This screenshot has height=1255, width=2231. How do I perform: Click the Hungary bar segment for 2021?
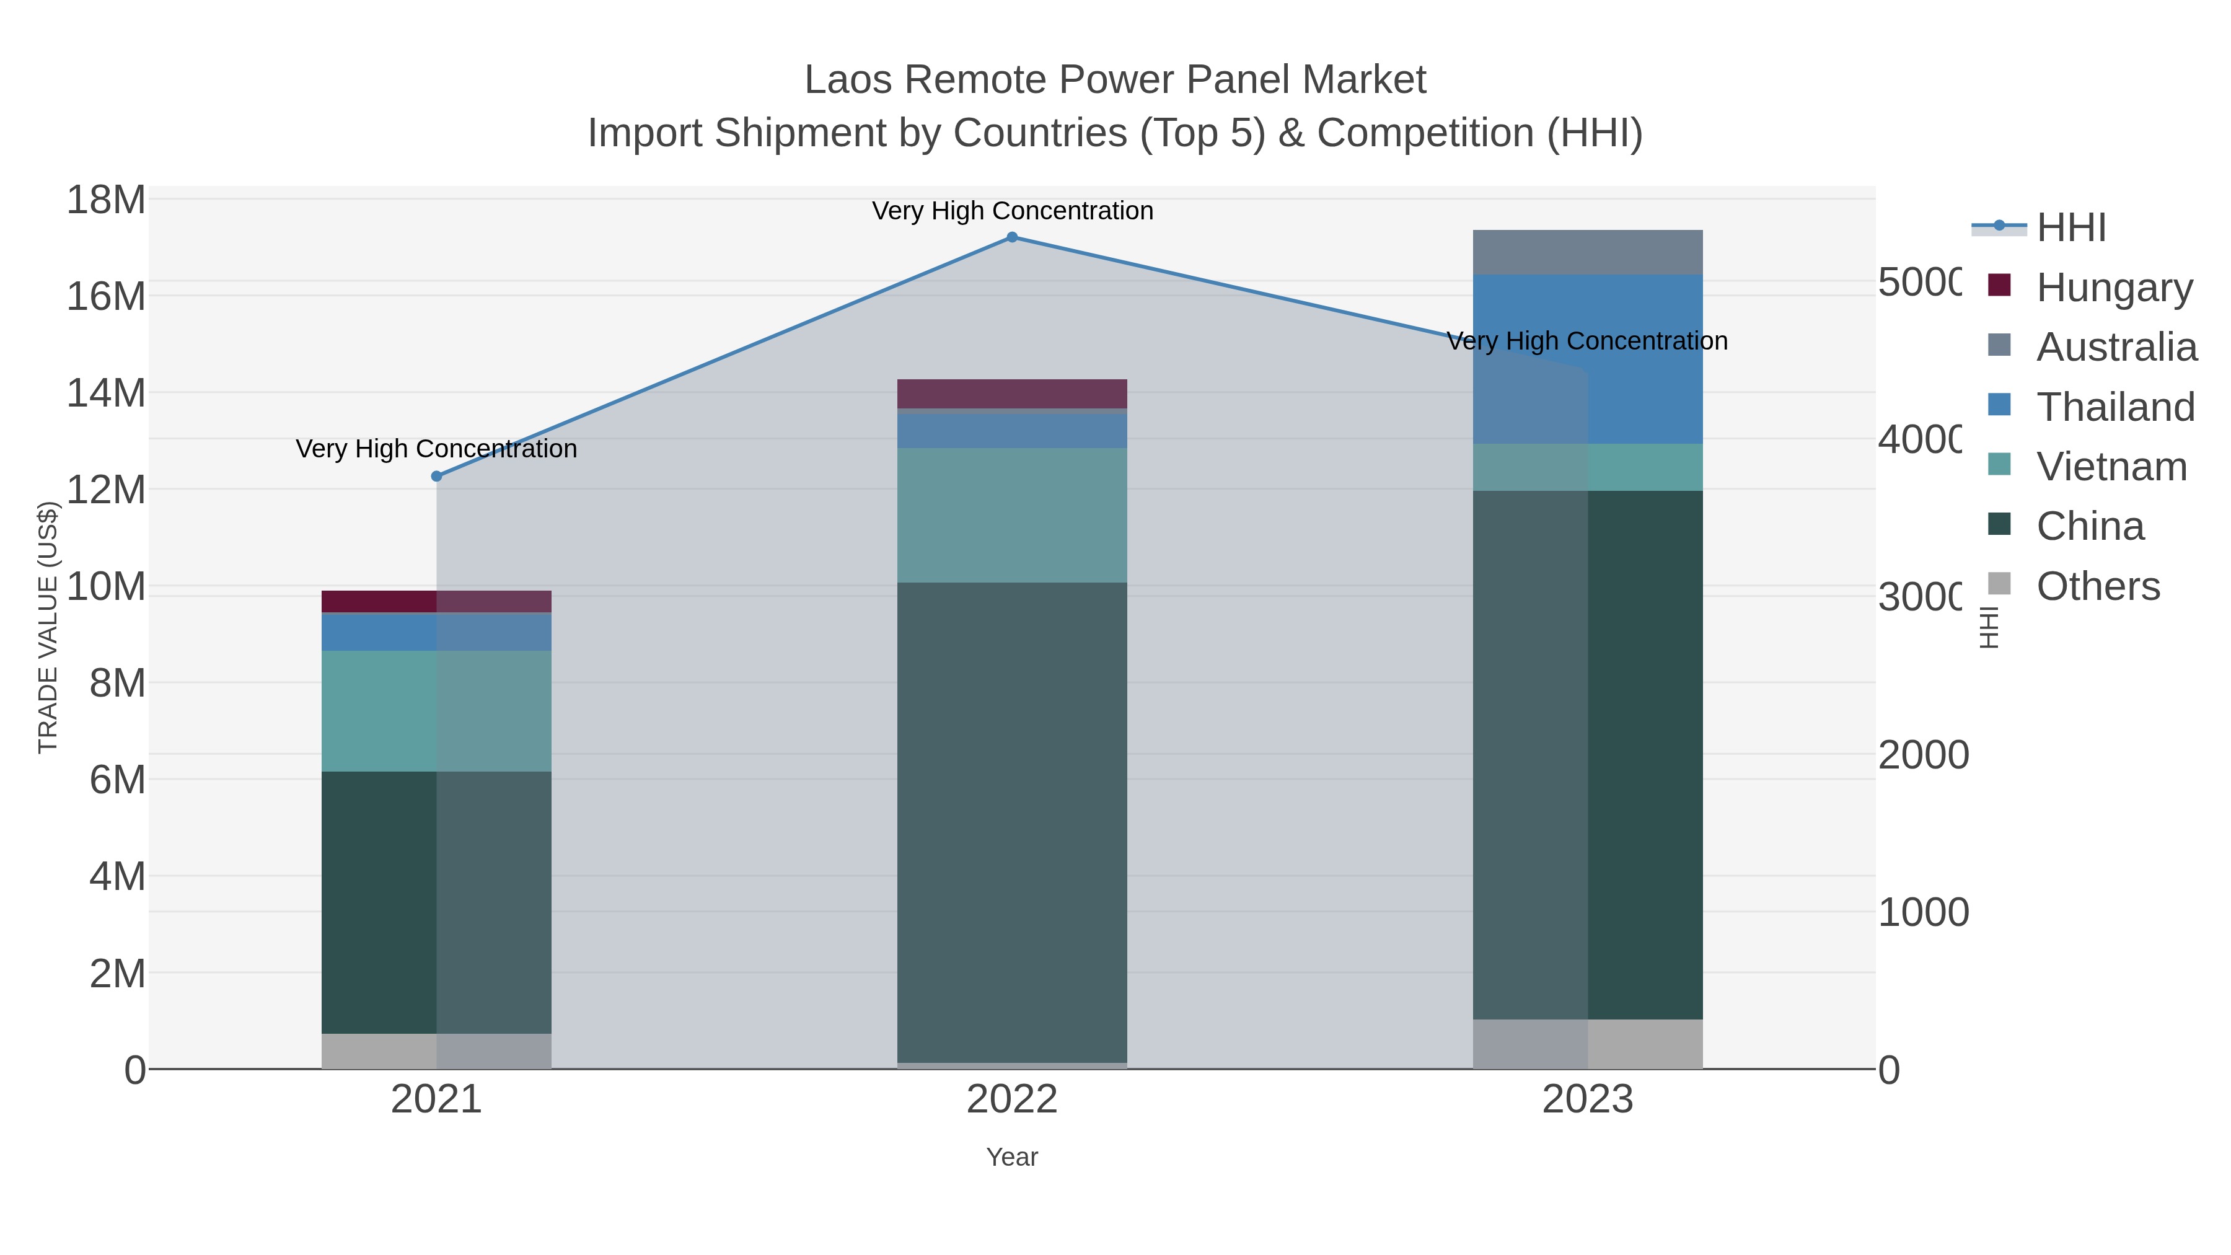436,601
